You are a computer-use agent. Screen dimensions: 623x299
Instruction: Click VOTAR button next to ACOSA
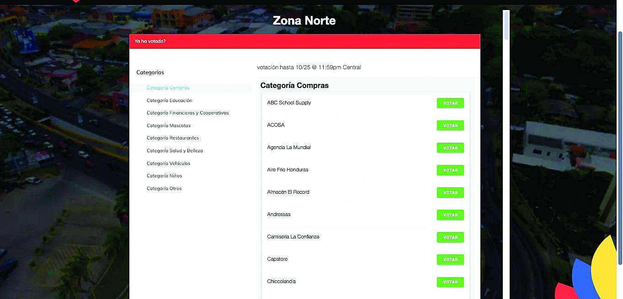click(450, 126)
